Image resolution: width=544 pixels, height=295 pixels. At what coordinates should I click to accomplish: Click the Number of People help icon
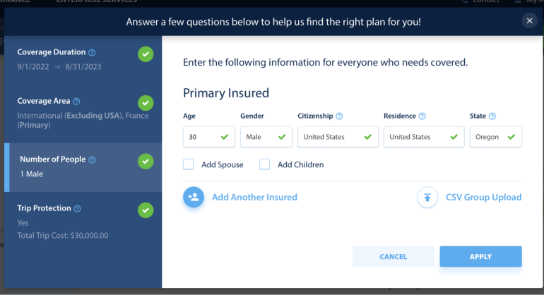[x=92, y=159]
